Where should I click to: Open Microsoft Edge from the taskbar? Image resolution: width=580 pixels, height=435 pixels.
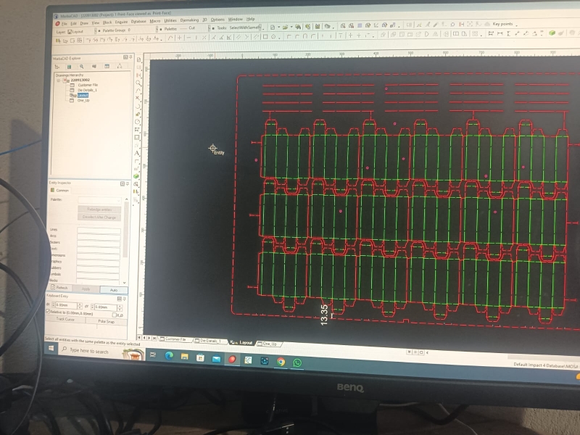[169, 356]
